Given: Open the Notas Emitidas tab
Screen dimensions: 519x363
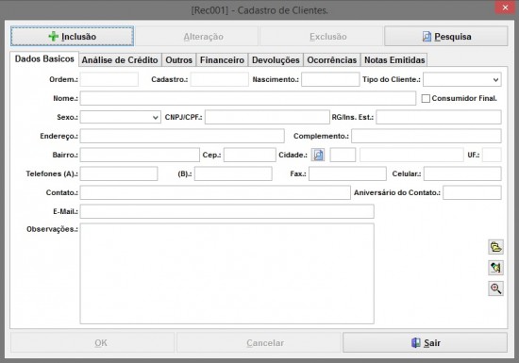Looking at the screenshot, I should point(394,59).
